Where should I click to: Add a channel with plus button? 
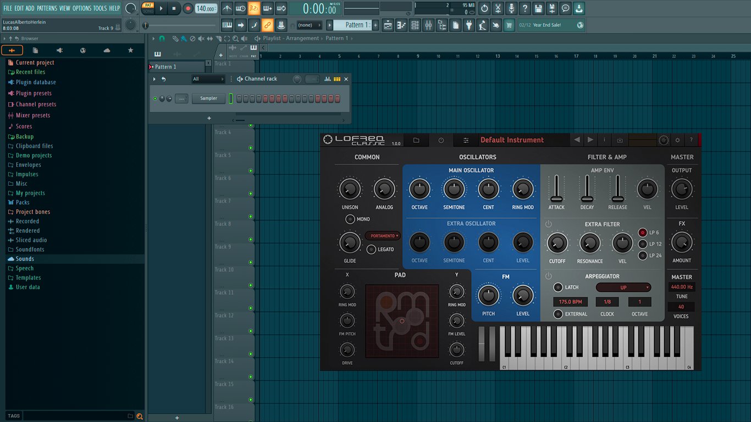(x=209, y=118)
